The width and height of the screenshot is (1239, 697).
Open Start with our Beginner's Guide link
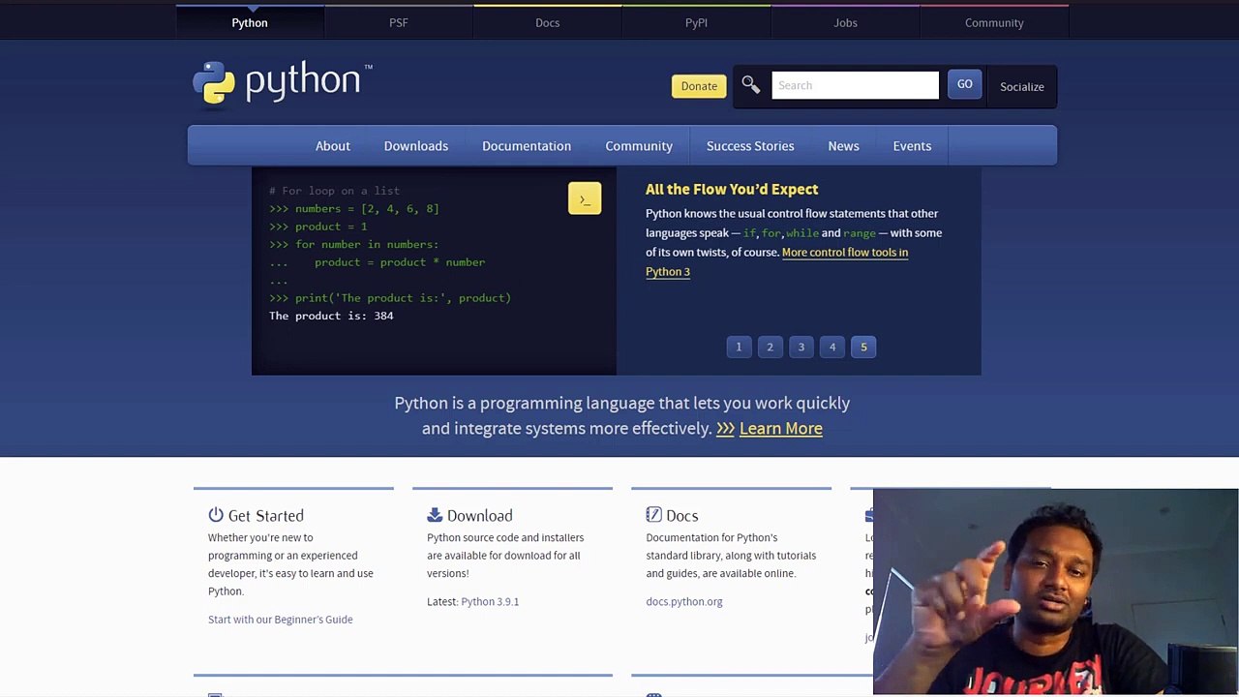(x=281, y=620)
